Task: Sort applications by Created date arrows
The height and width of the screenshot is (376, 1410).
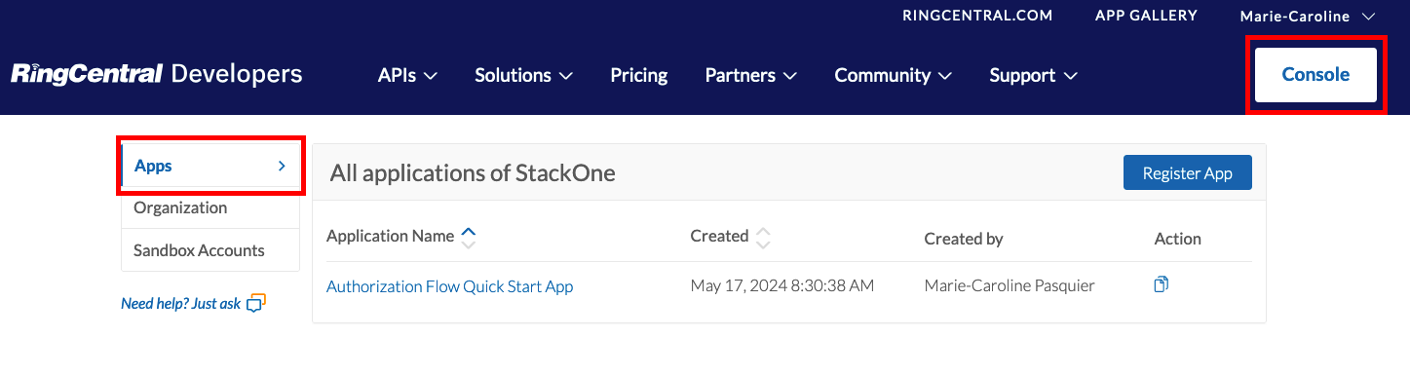Action: tap(763, 237)
